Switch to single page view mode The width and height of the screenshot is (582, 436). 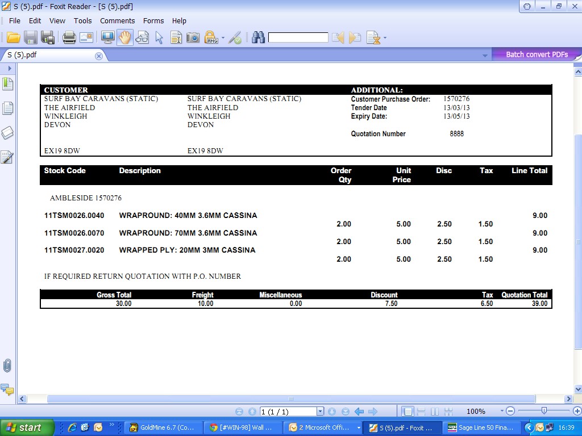tap(408, 412)
